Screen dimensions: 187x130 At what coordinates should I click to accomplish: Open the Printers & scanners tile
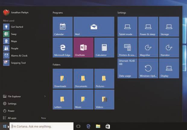(127, 47)
